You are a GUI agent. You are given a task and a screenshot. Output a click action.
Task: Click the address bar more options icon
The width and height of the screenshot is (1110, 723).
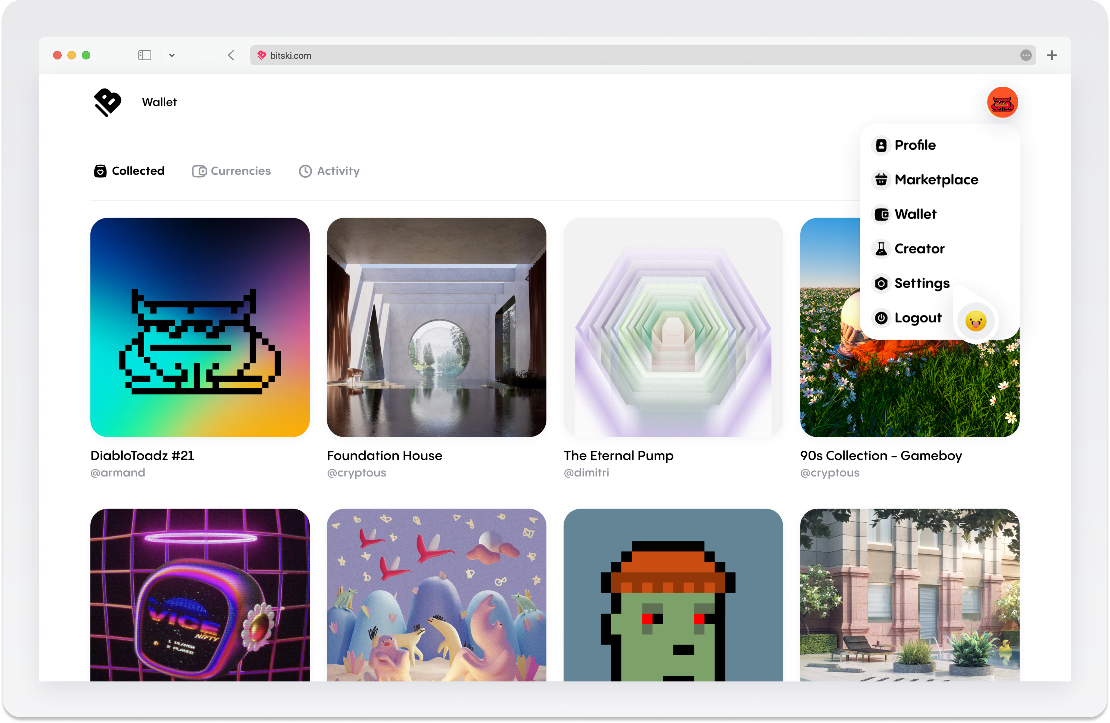(1026, 56)
